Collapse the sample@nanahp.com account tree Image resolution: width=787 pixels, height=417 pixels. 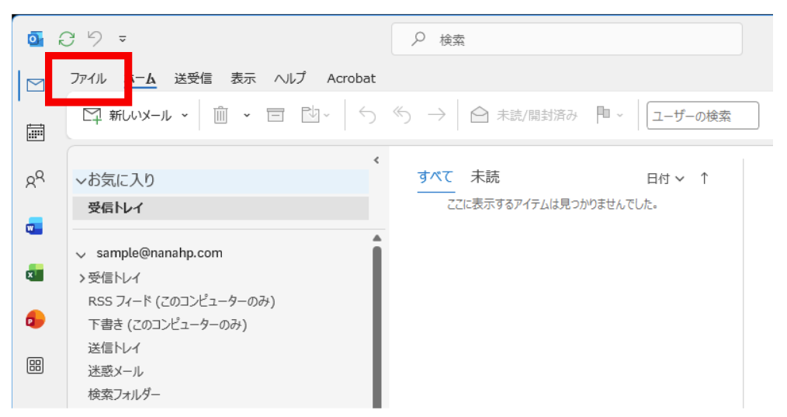(80, 254)
